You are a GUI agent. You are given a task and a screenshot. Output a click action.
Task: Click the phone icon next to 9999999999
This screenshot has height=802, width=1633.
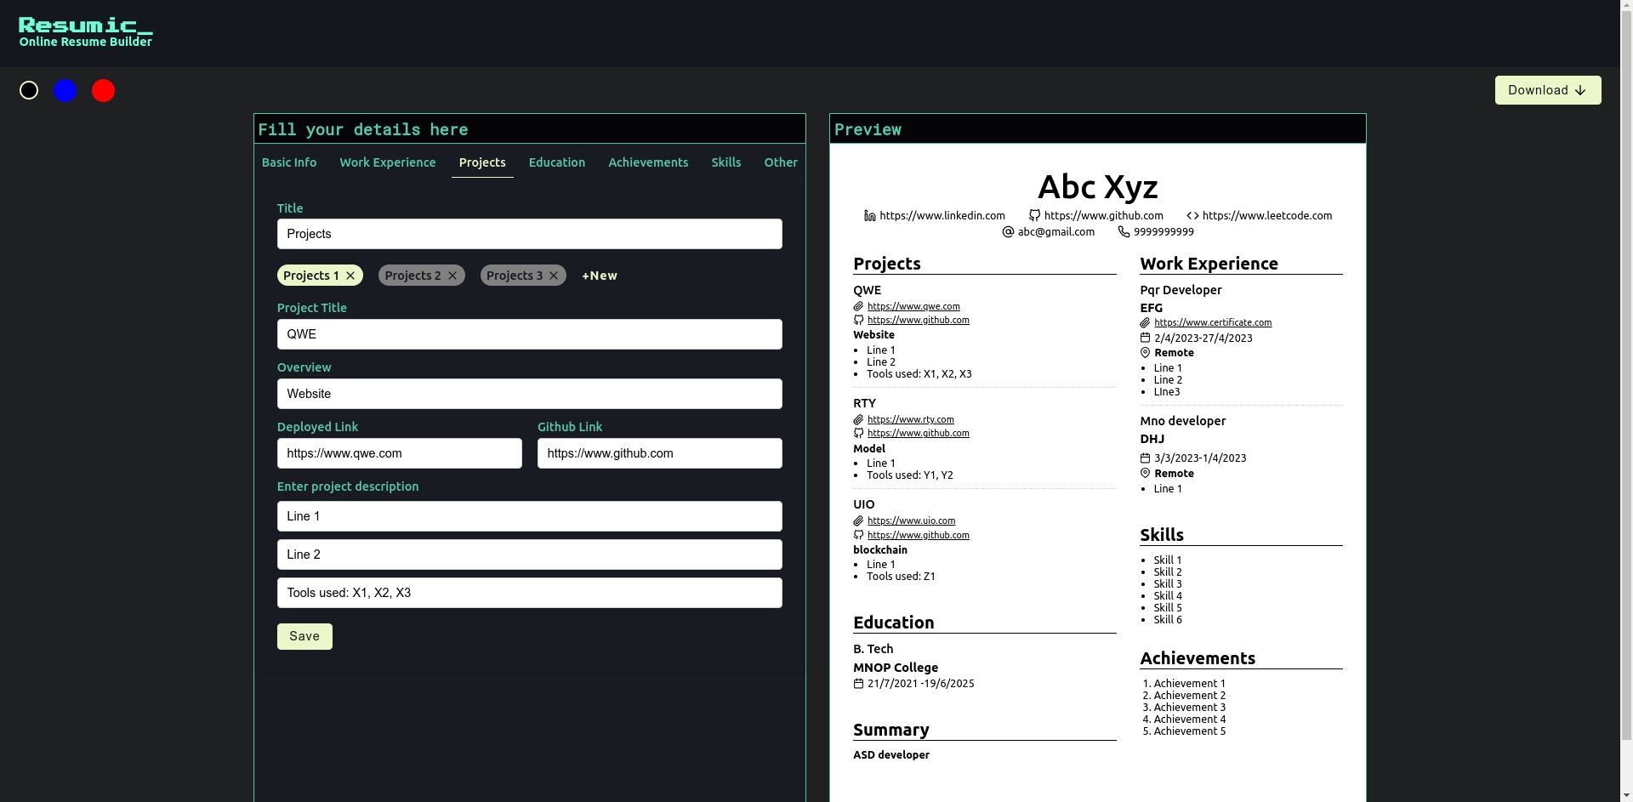click(1125, 231)
